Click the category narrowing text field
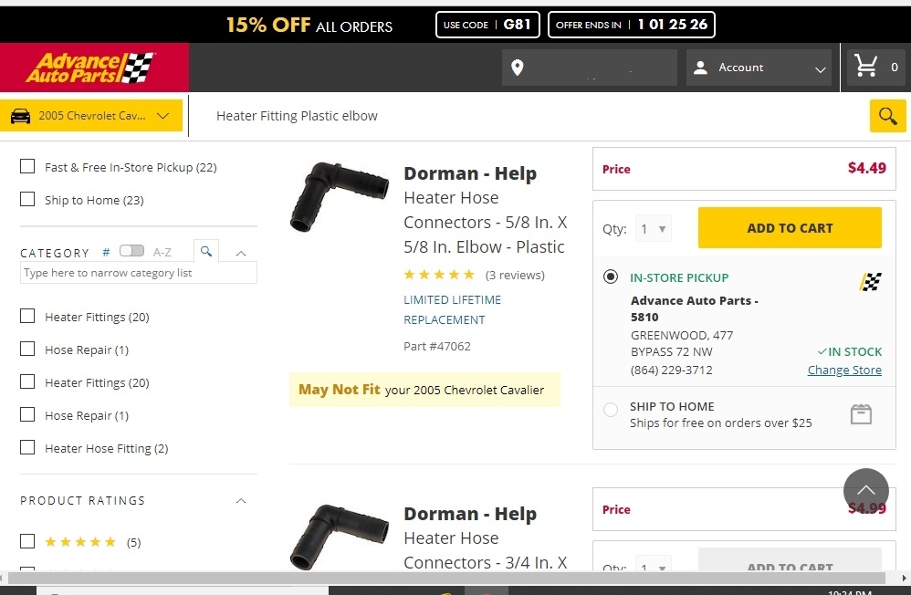Image resolution: width=911 pixels, height=595 pixels. (139, 273)
